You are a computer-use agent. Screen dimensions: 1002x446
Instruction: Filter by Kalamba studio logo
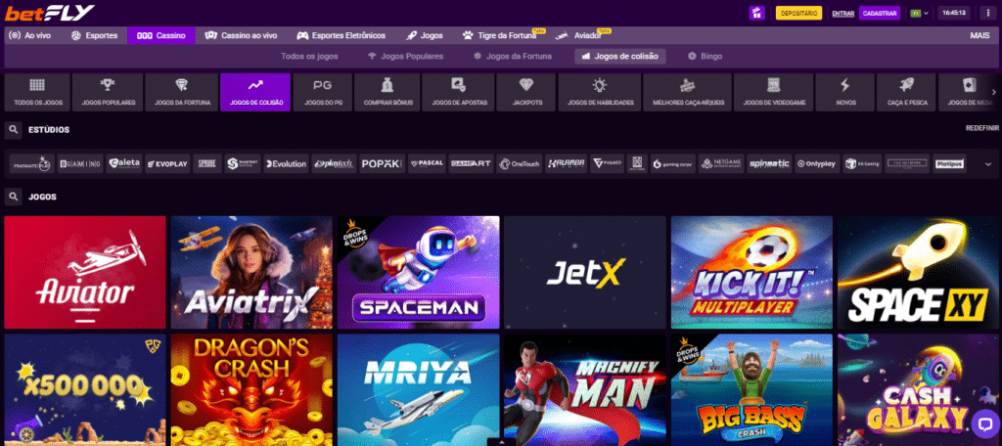pyautogui.click(x=567, y=164)
